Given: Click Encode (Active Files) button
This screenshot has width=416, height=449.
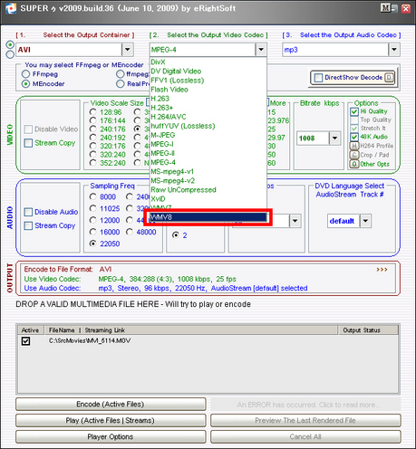Looking at the screenshot, I should coord(111,404).
